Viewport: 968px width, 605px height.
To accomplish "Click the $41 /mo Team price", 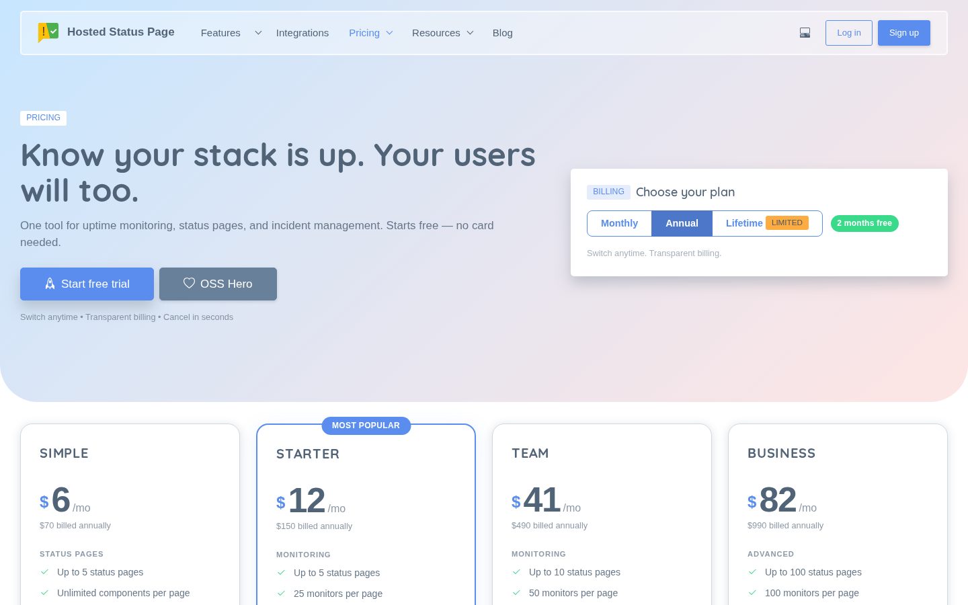I will (x=546, y=500).
